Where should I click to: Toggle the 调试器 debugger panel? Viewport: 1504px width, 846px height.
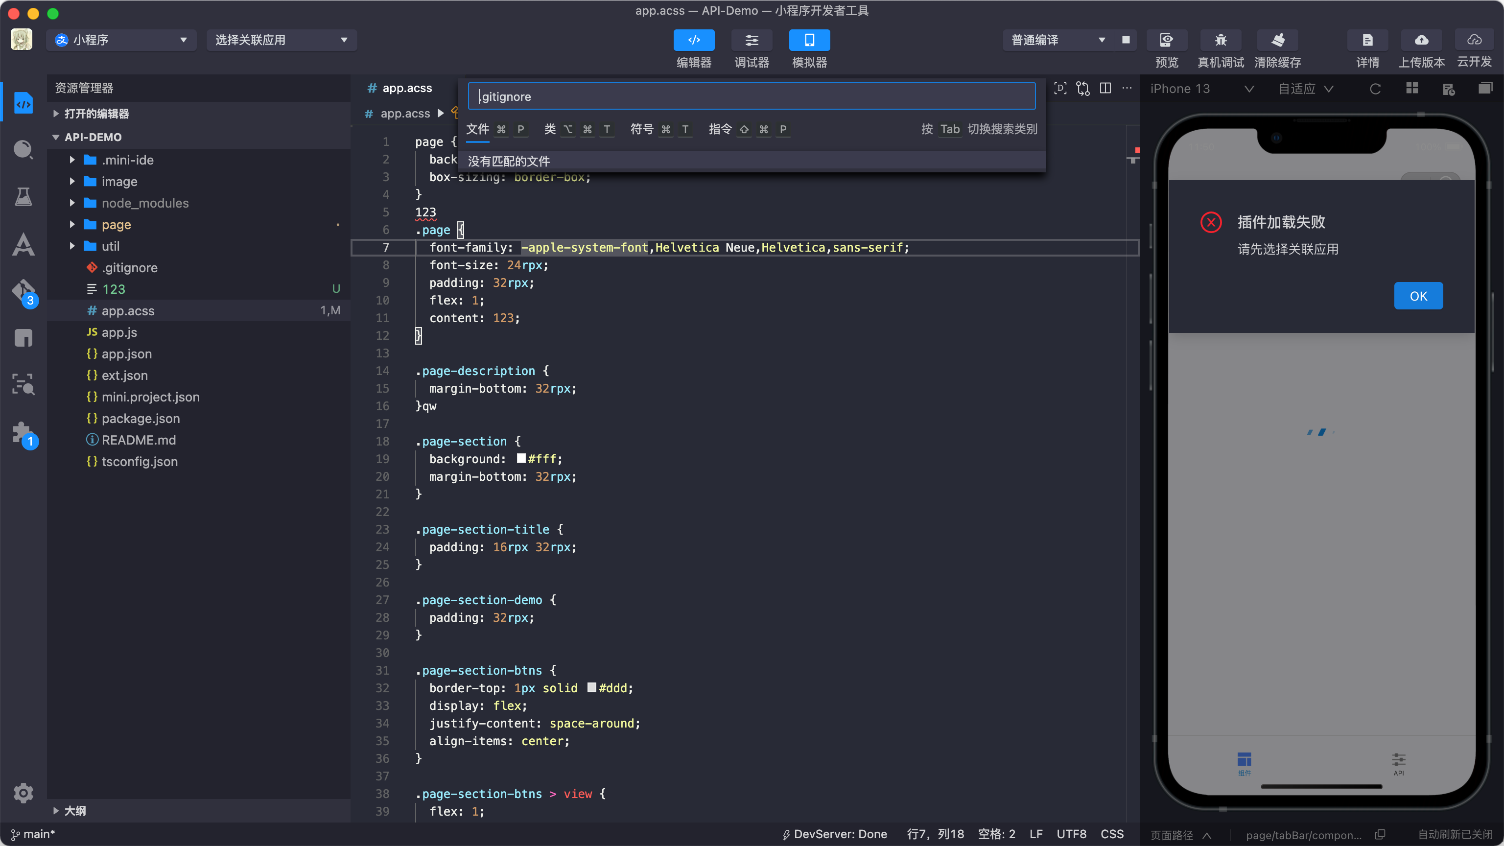(752, 40)
